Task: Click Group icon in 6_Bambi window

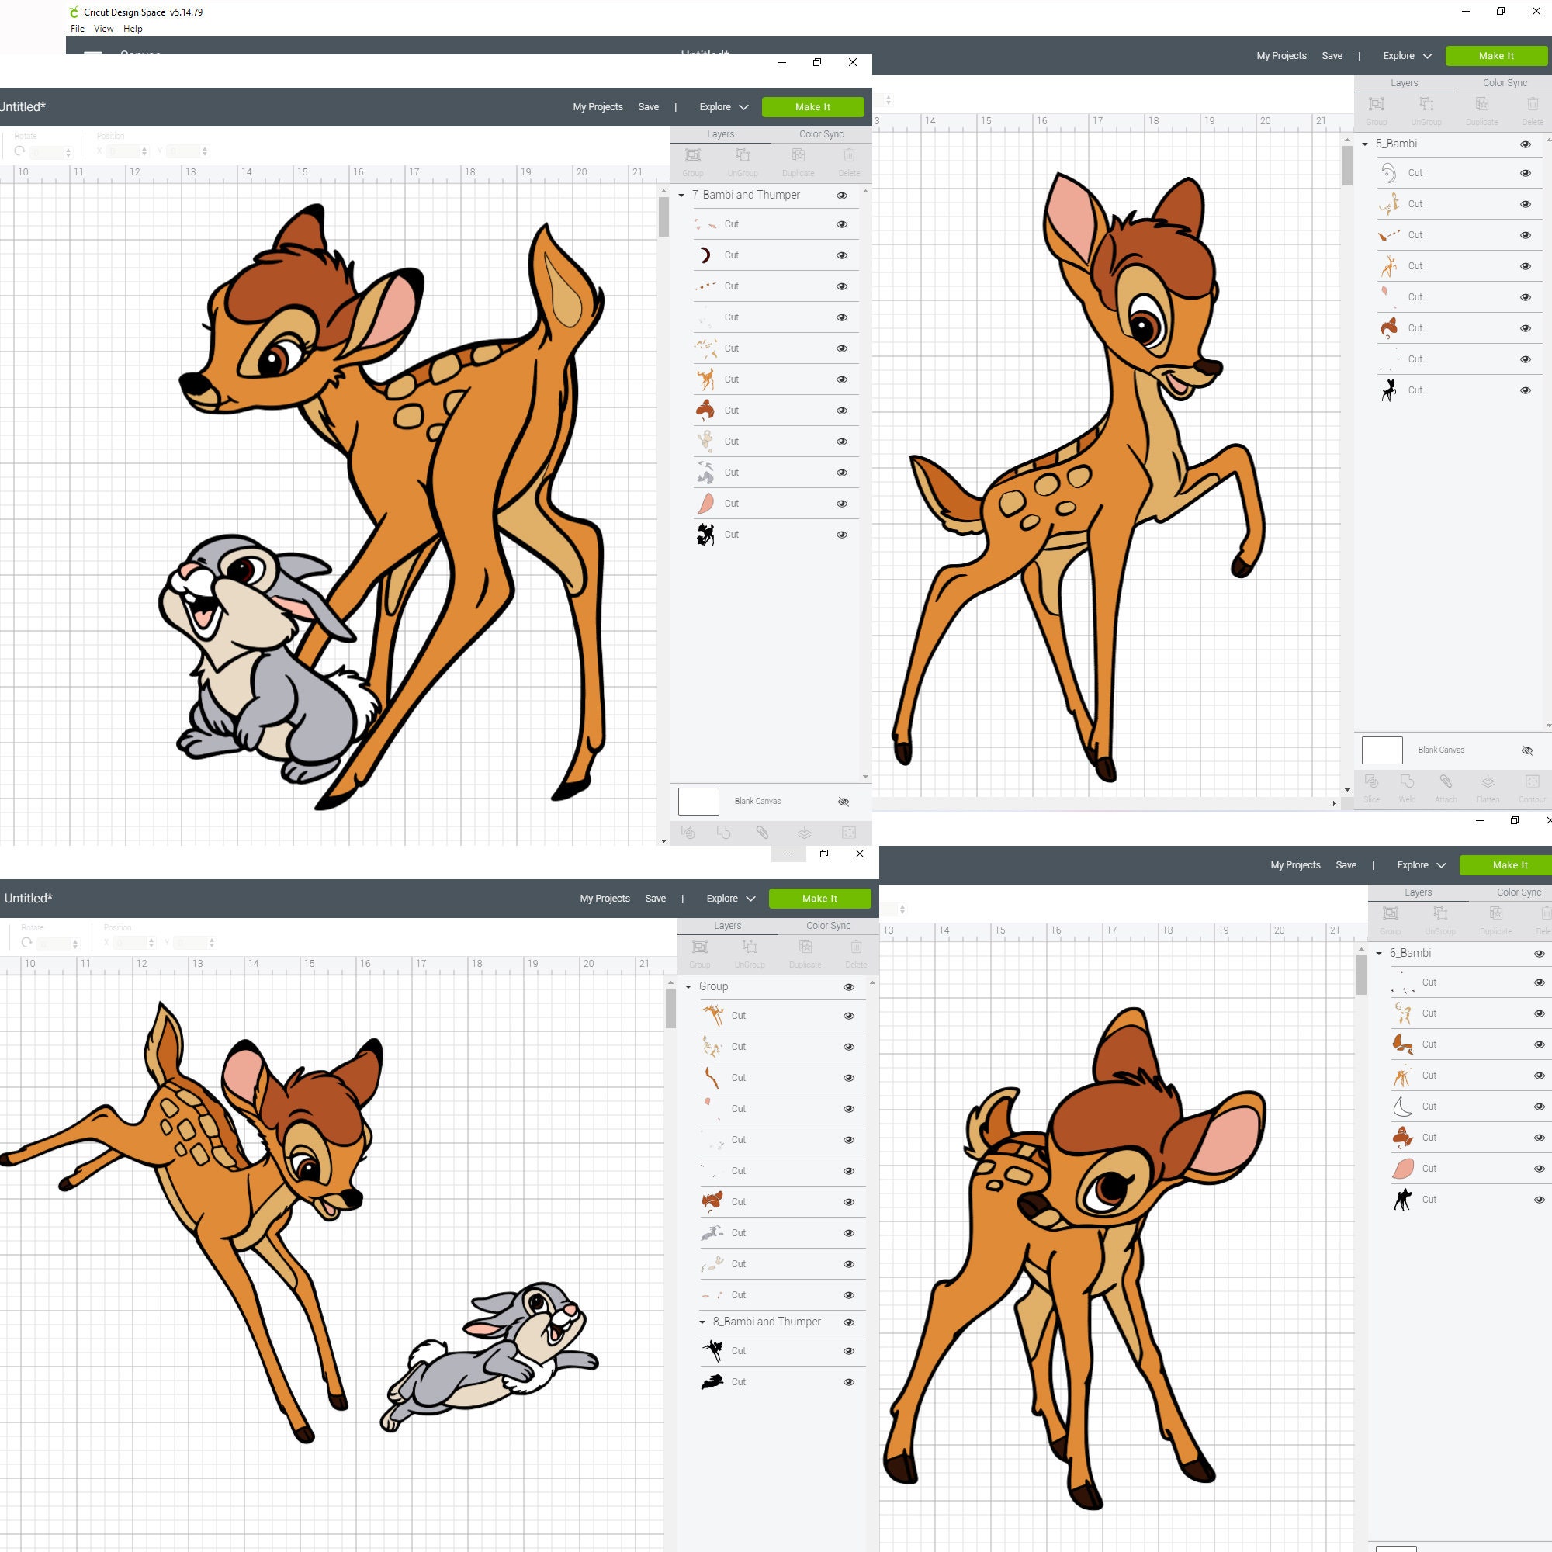Action: (x=1391, y=913)
